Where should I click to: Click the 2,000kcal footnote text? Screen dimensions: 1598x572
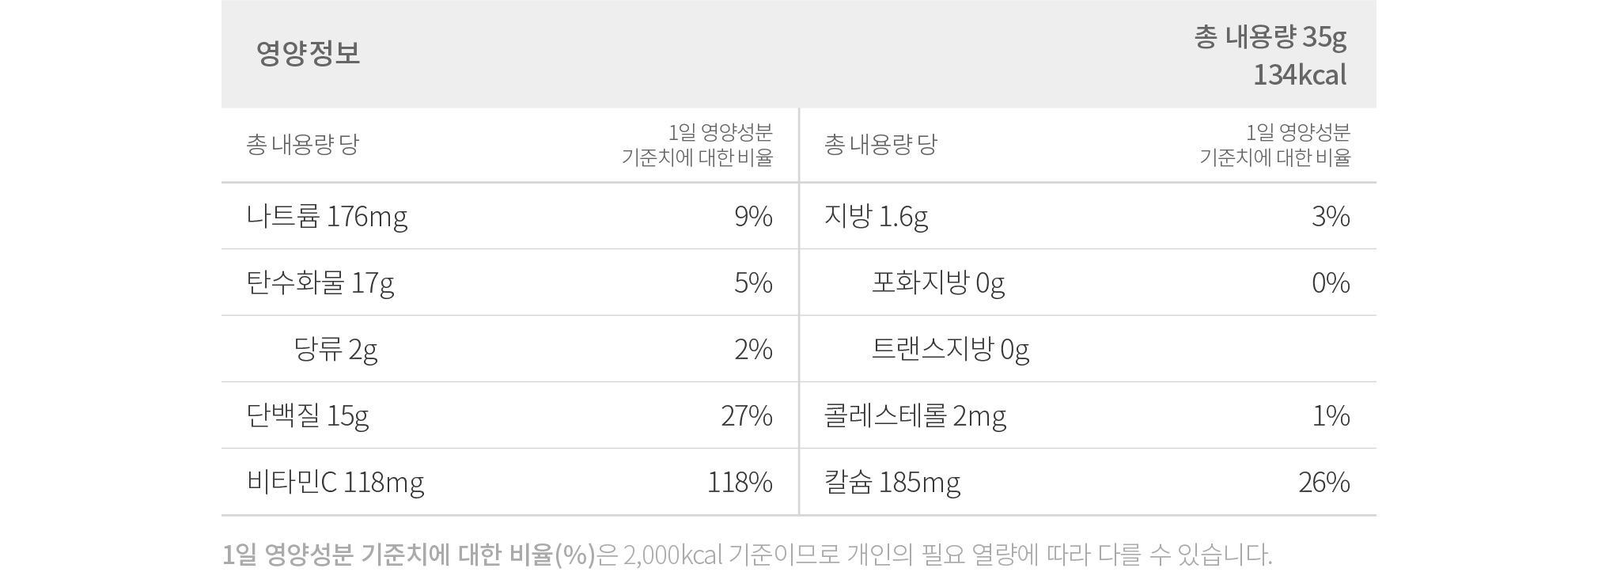tap(672, 555)
